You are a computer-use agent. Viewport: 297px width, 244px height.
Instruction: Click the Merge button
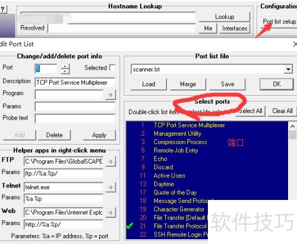(x=188, y=84)
